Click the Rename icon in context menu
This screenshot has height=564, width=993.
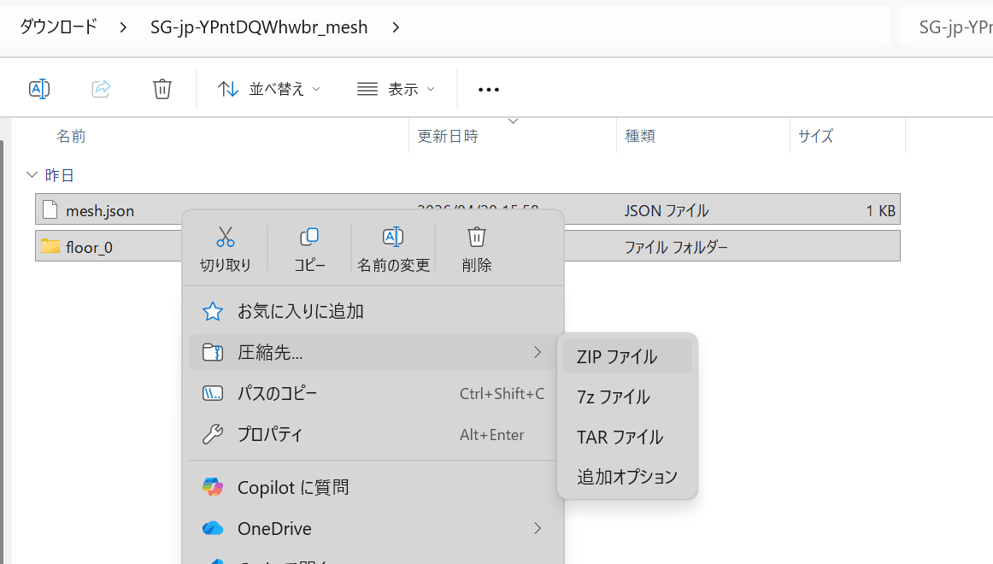pyautogui.click(x=393, y=237)
